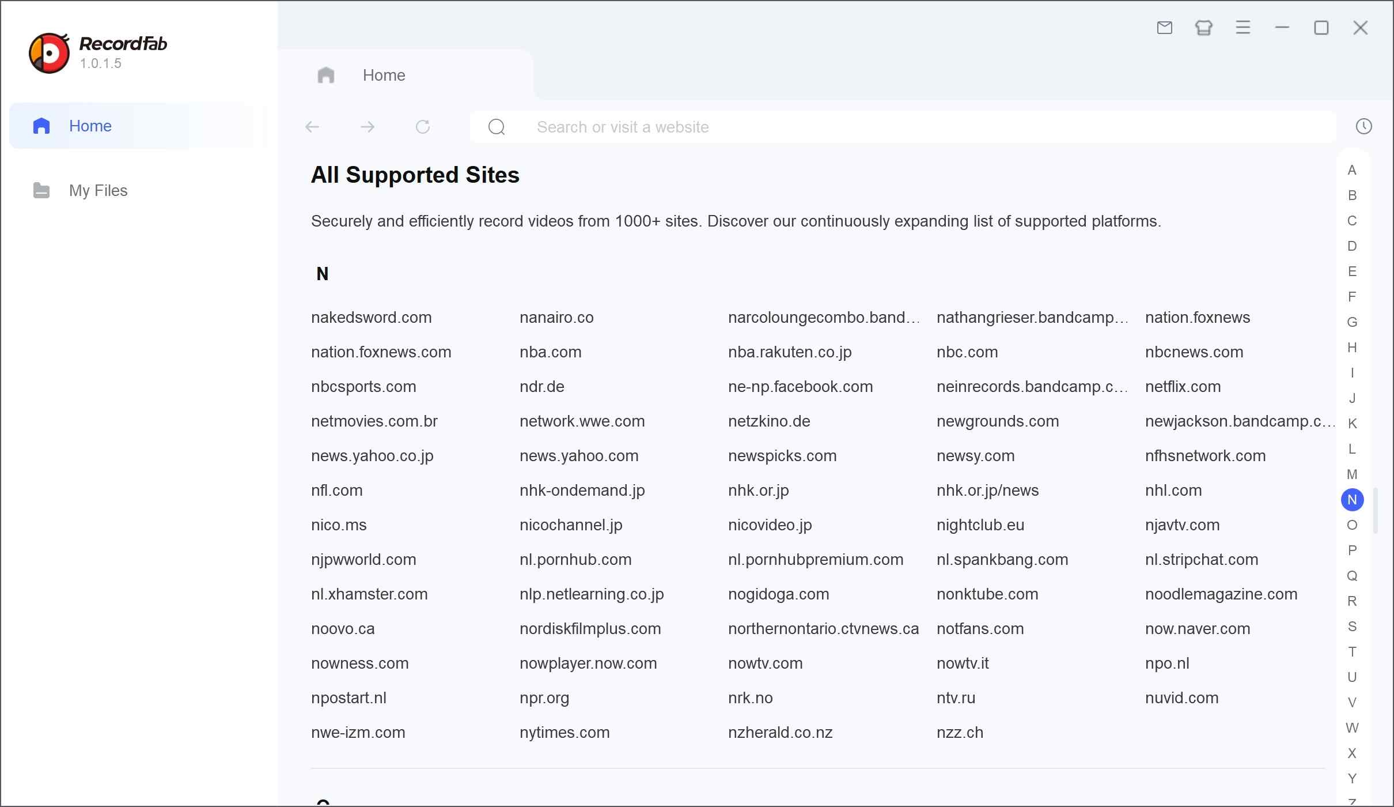Open nbcsports.com site link
The image size is (1394, 807).
[363, 387]
